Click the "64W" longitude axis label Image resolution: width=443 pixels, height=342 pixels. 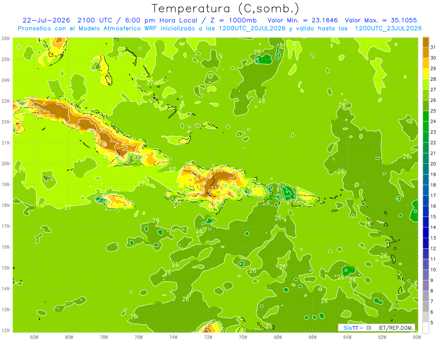click(347, 336)
